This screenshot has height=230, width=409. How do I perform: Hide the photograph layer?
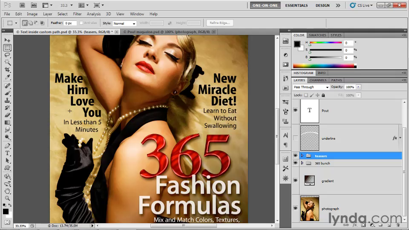[295, 208]
